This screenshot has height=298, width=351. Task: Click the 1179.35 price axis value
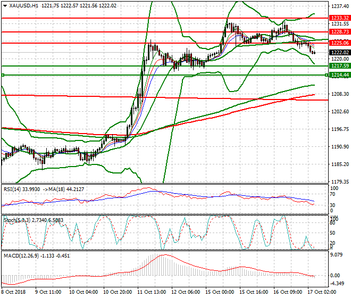tap(340, 181)
